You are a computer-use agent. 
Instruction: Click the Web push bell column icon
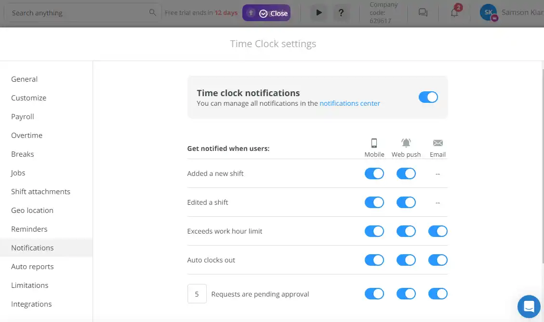[406, 142]
